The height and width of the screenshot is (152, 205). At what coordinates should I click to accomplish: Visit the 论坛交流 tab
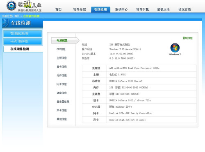tap(184, 9)
